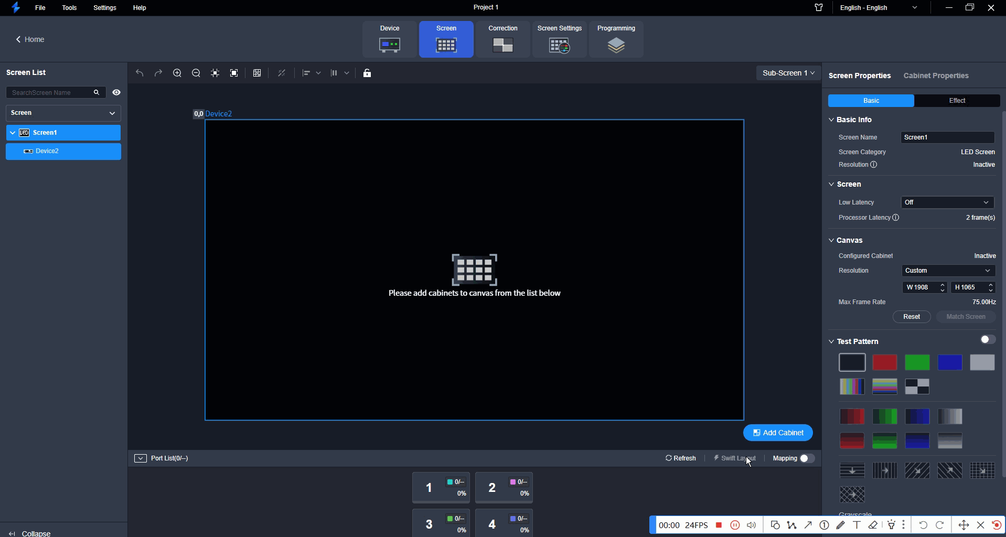
Task: Toggle the Mapping switch
Action: [807, 458]
